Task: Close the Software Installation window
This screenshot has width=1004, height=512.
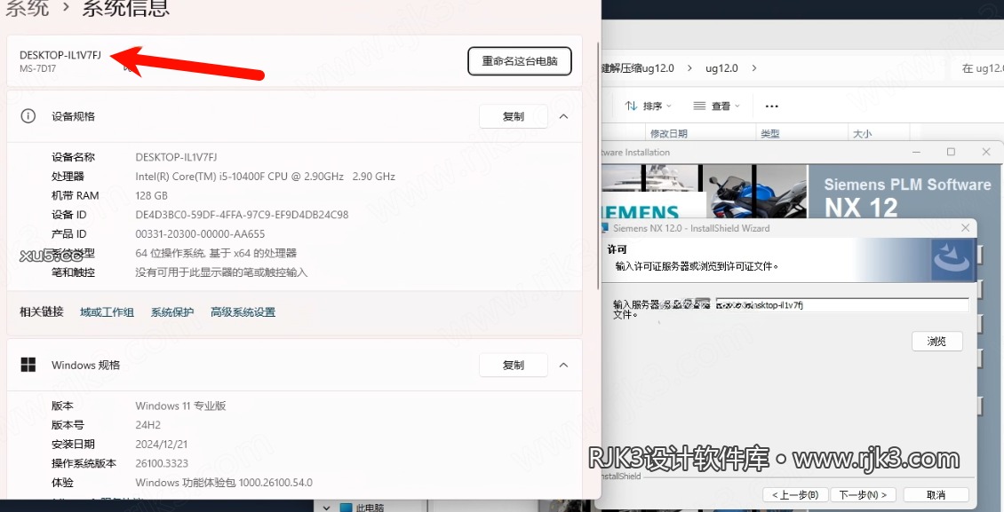Action: [x=986, y=152]
